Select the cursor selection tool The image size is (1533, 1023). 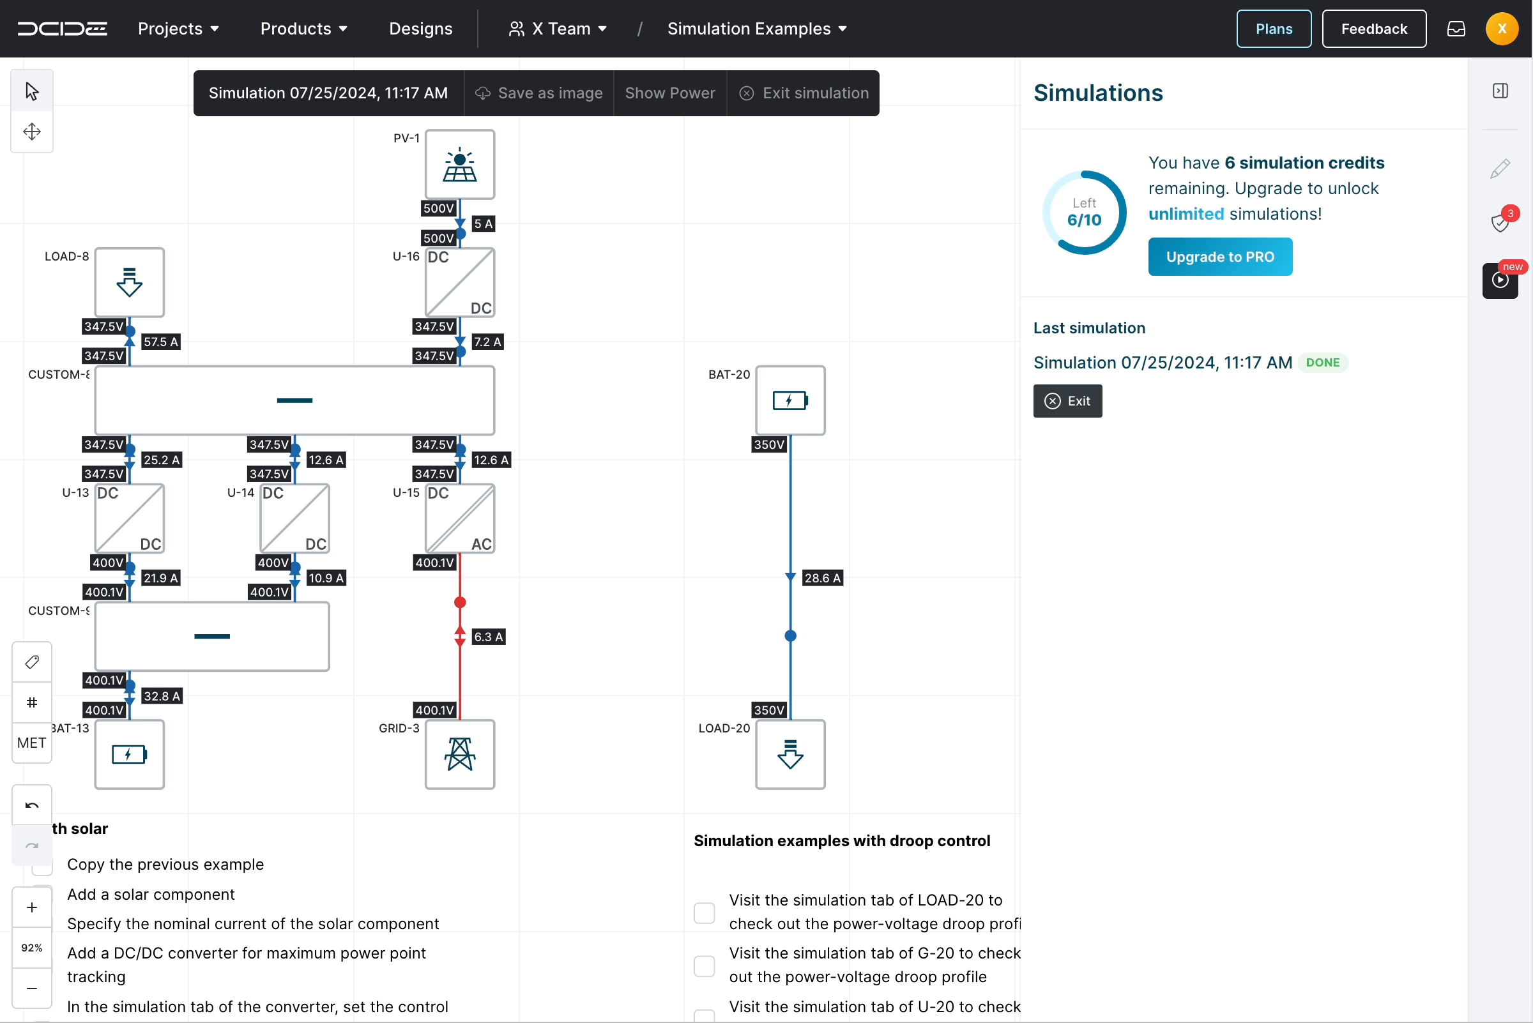[31, 91]
